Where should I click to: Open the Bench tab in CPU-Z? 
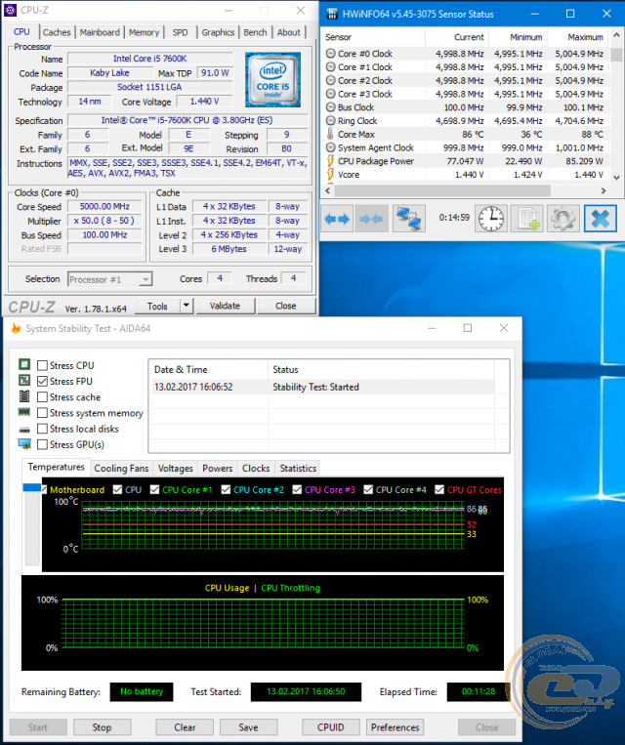(255, 32)
